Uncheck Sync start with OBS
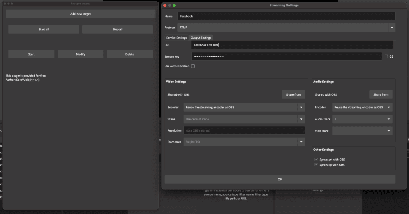Screen dimensions: 409x214 point(316,159)
